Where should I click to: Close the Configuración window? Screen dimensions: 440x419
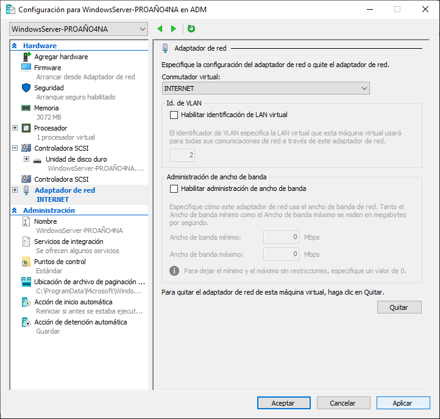click(425, 9)
